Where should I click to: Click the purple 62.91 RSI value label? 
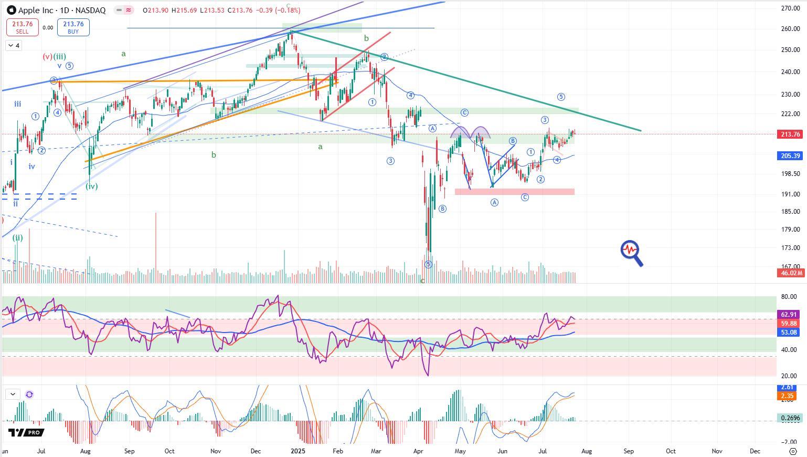[x=790, y=315]
